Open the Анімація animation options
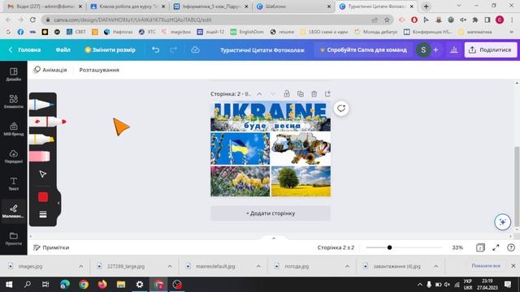The height and width of the screenshot is (292, 520). click(x=50, y=70)
